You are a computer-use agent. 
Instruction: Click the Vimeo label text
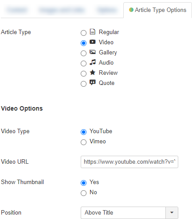pos(98,142)
